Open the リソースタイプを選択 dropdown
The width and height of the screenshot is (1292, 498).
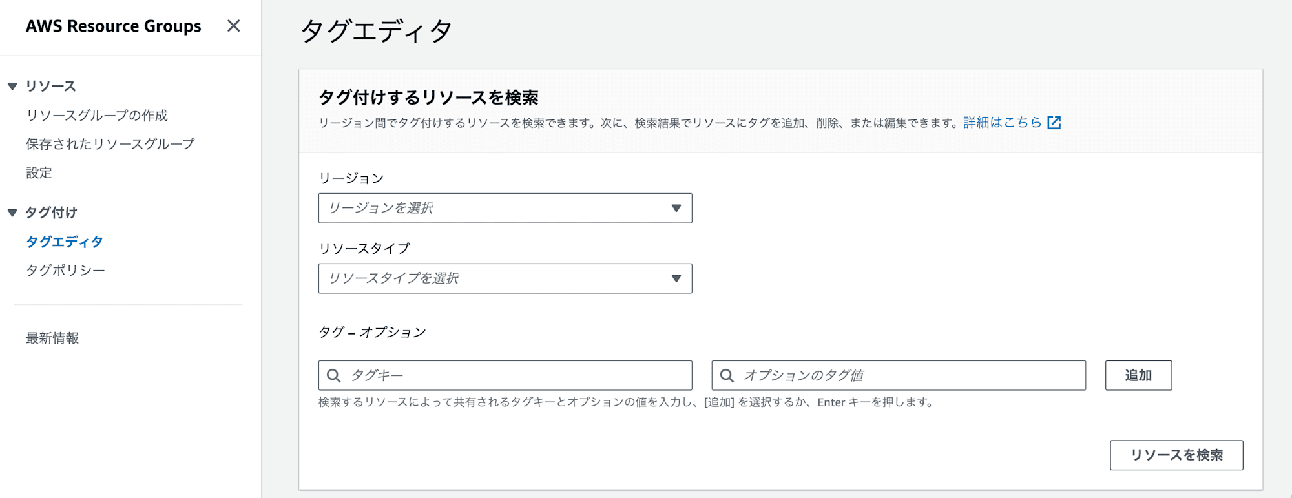pos(505,278)
